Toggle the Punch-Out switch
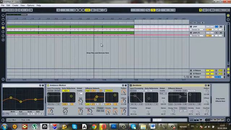The width and height of the screenshot is (231, 130). pyautogui.click(x=158, y=10)
